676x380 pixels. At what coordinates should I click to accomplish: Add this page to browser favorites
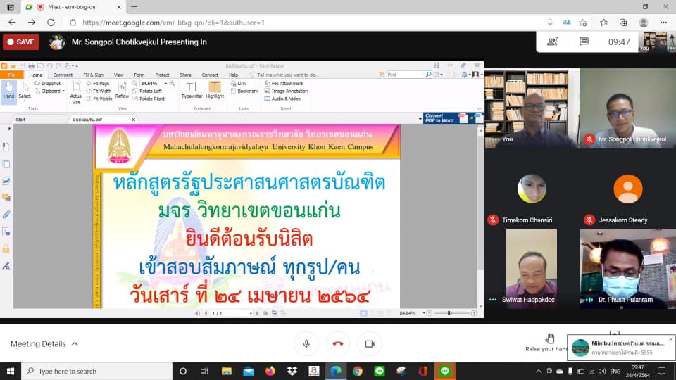[x=583, y=23]
